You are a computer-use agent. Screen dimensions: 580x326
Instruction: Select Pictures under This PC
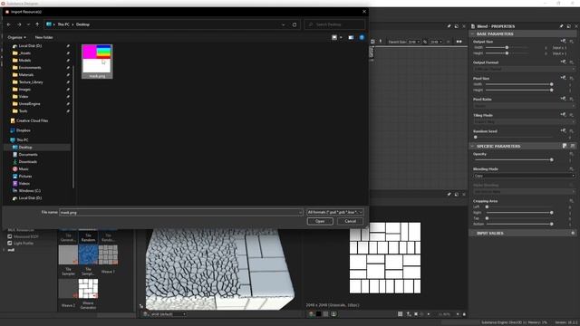(x=25, y=177)
